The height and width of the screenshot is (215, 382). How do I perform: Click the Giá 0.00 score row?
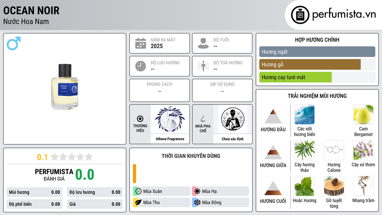95,204
